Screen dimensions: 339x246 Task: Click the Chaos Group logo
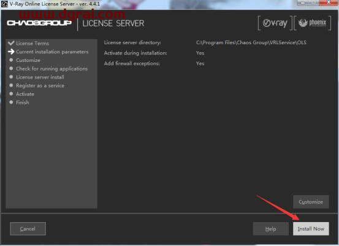[x=39, y=23]
